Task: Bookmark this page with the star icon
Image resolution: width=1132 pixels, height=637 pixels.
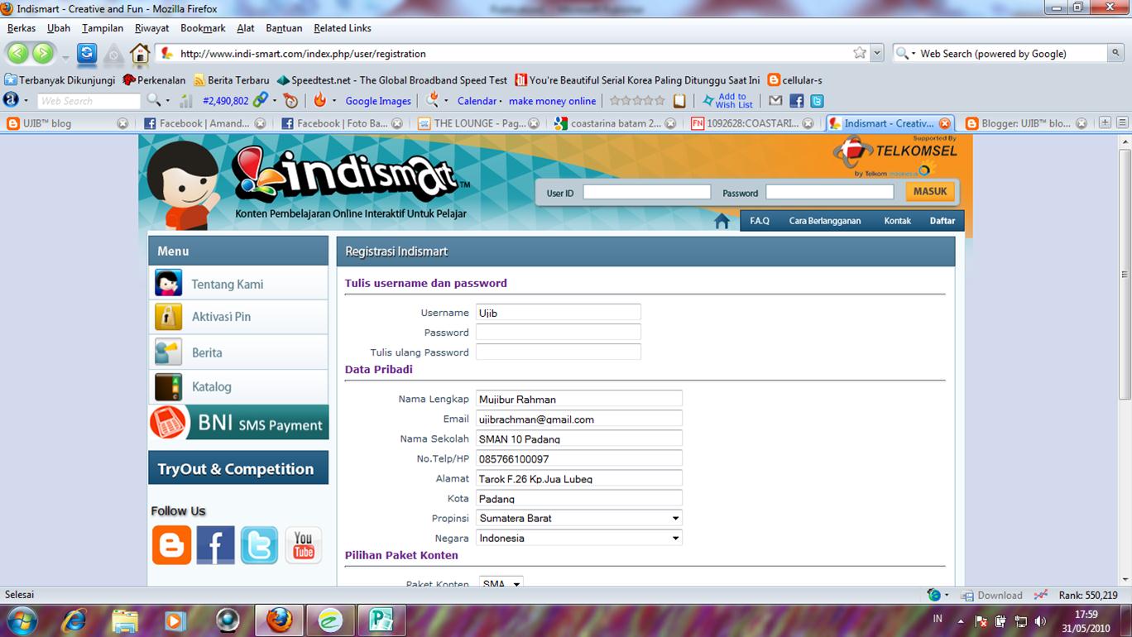Action: (860, 53)
